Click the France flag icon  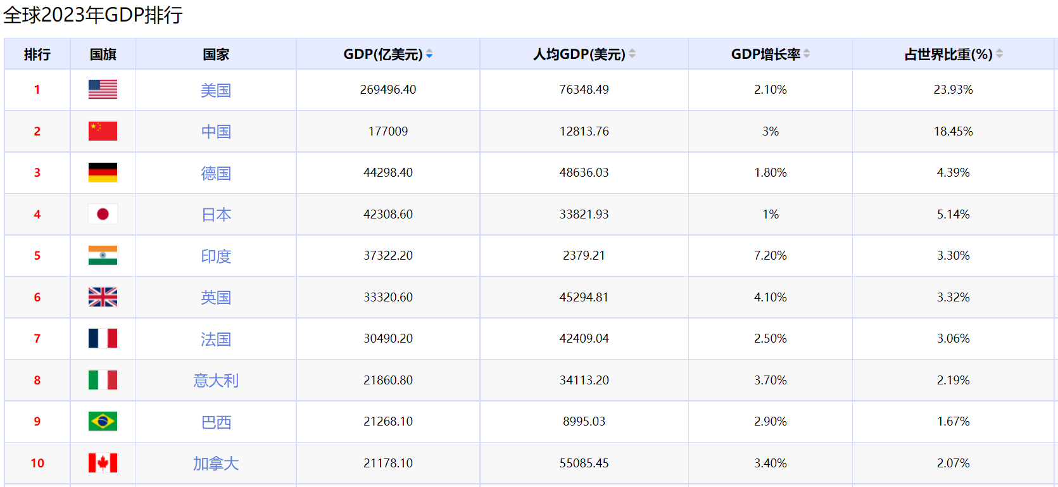click(103, 338)
